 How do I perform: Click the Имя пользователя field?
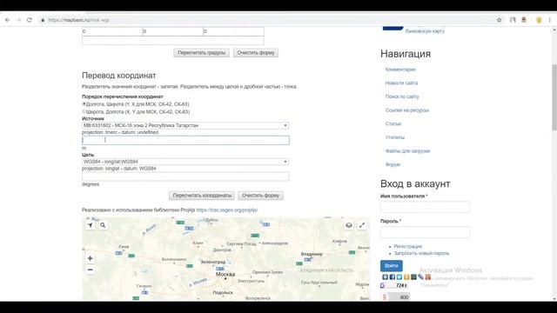pos(425,207)
